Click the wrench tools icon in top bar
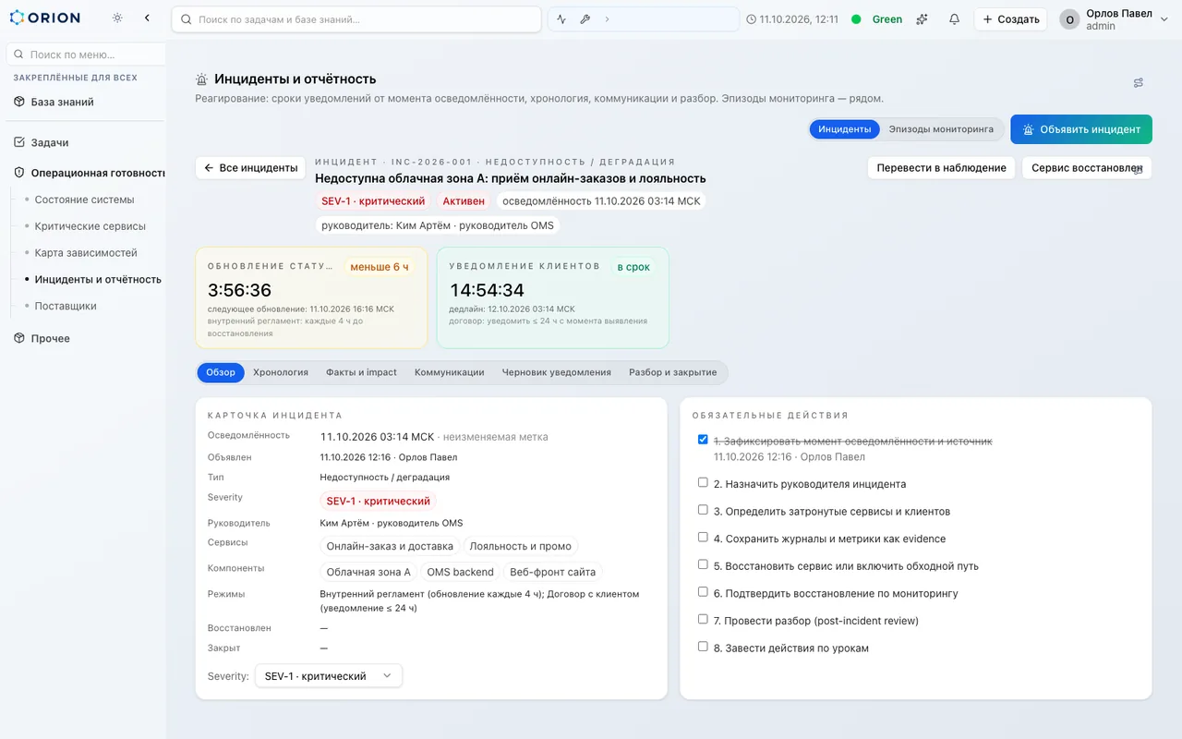Viewport: 1182px width, 739px height. [x=585, y=19]
